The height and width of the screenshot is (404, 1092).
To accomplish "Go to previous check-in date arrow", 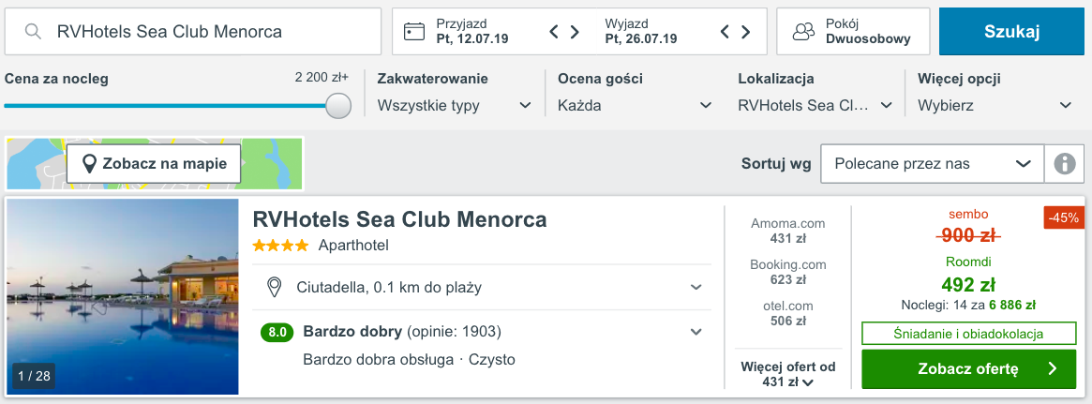I will [554, 31].
